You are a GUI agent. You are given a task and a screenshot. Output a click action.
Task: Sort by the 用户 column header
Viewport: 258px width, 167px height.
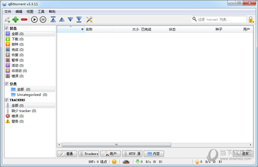(x=238, y=29)
